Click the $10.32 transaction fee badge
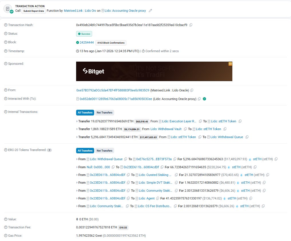Image resolution: width=291 pixels, height=241 pixels. point(123,228)
